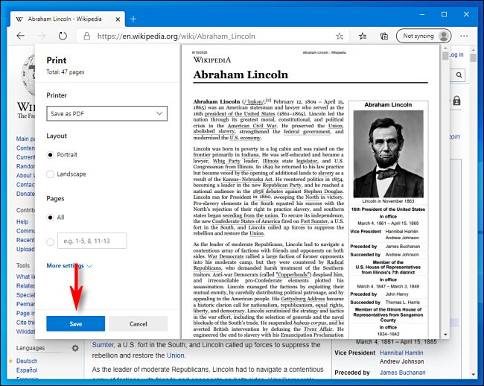Screen dimensions: 484x386
Task: Select the Landscape layout option
Action: tap(51, 174)
